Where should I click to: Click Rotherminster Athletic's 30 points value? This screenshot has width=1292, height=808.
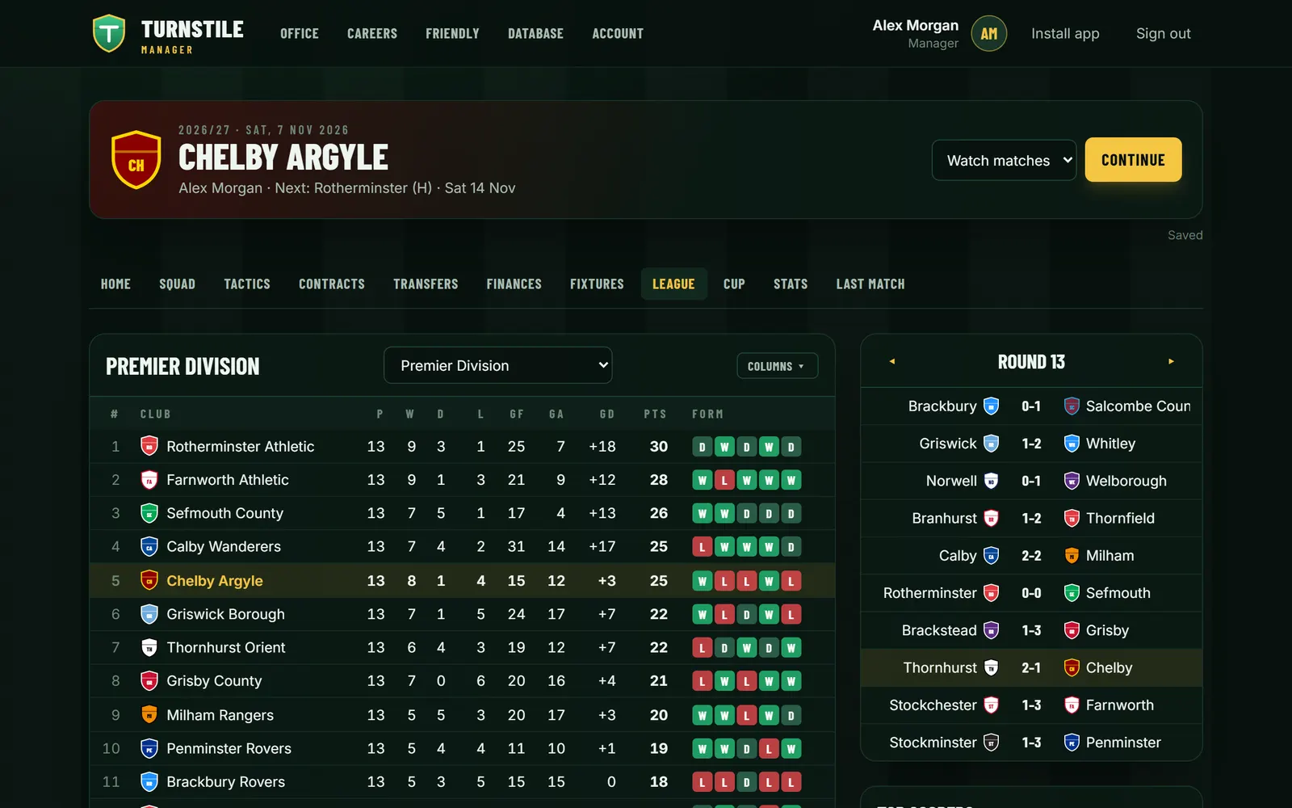(659, 446)
